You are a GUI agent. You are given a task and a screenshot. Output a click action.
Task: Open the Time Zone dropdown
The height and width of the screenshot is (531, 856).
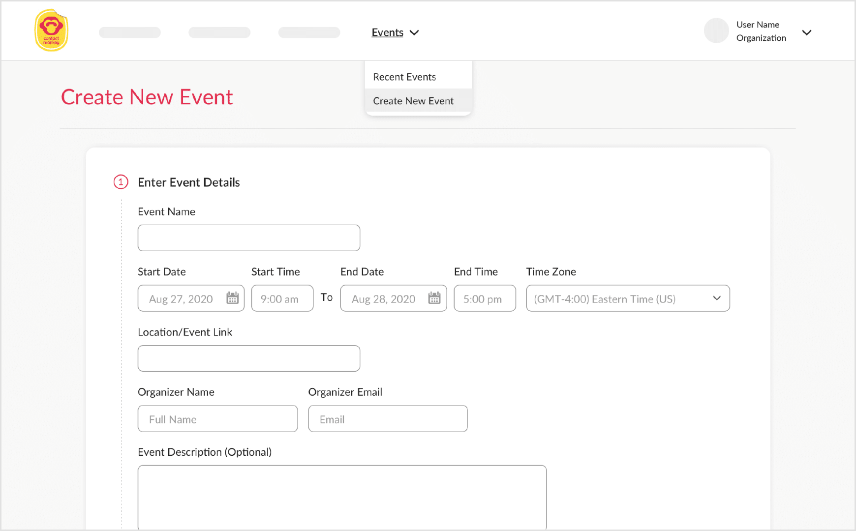[628, 298]
